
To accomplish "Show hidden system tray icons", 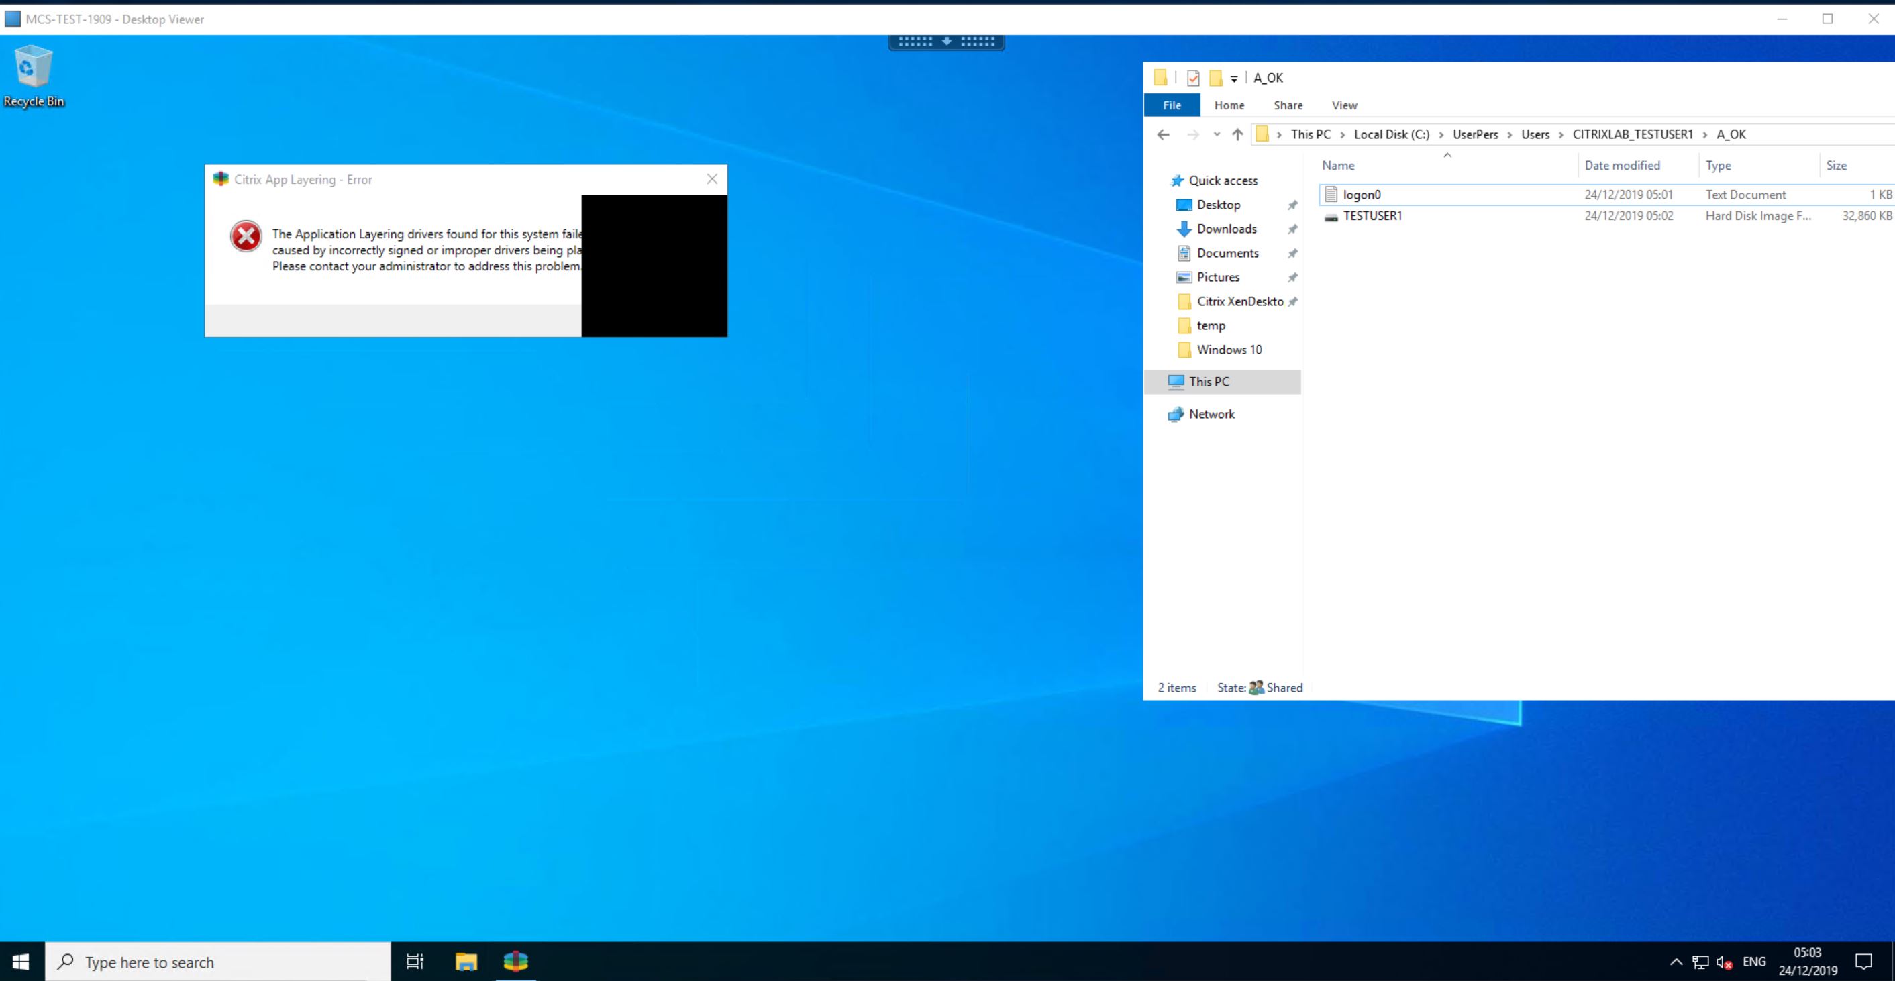I will tap(1676, 962).
